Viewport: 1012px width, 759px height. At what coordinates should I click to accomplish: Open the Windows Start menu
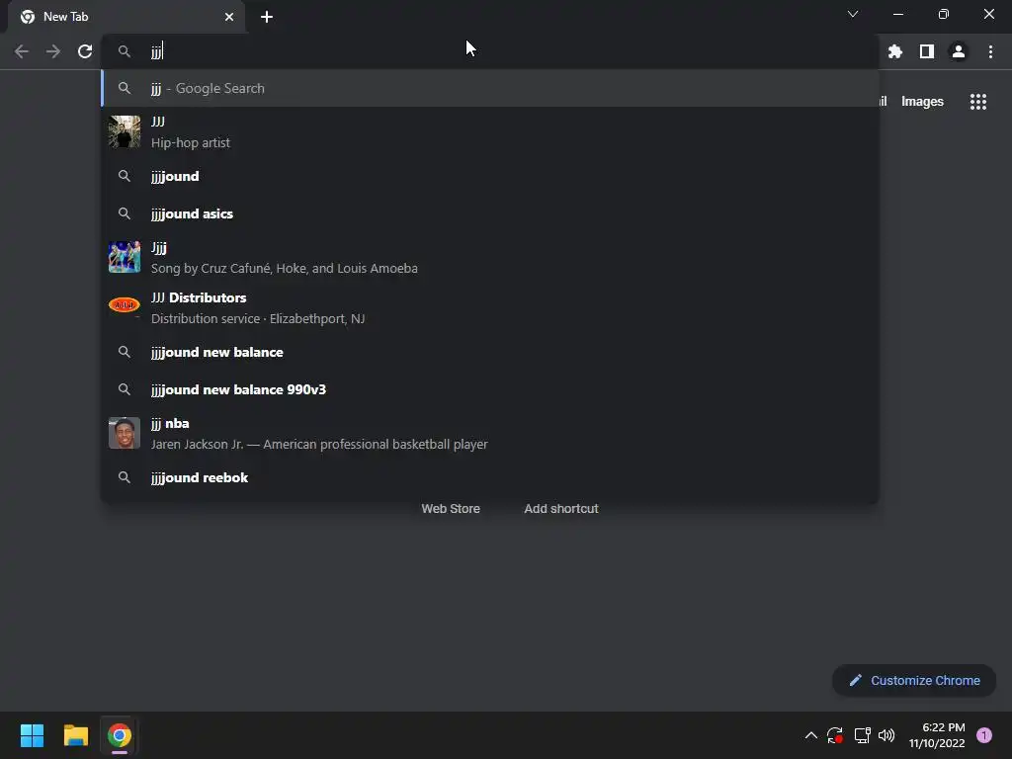[x=32, y=735]
